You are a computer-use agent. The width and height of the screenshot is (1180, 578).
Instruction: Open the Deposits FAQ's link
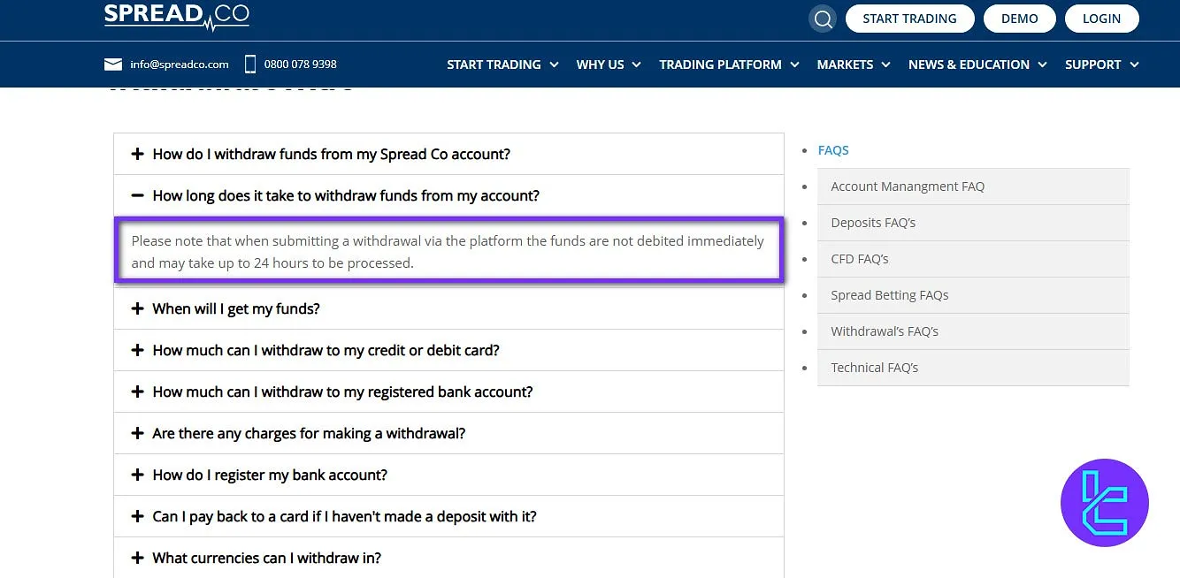tap(873, 222)
